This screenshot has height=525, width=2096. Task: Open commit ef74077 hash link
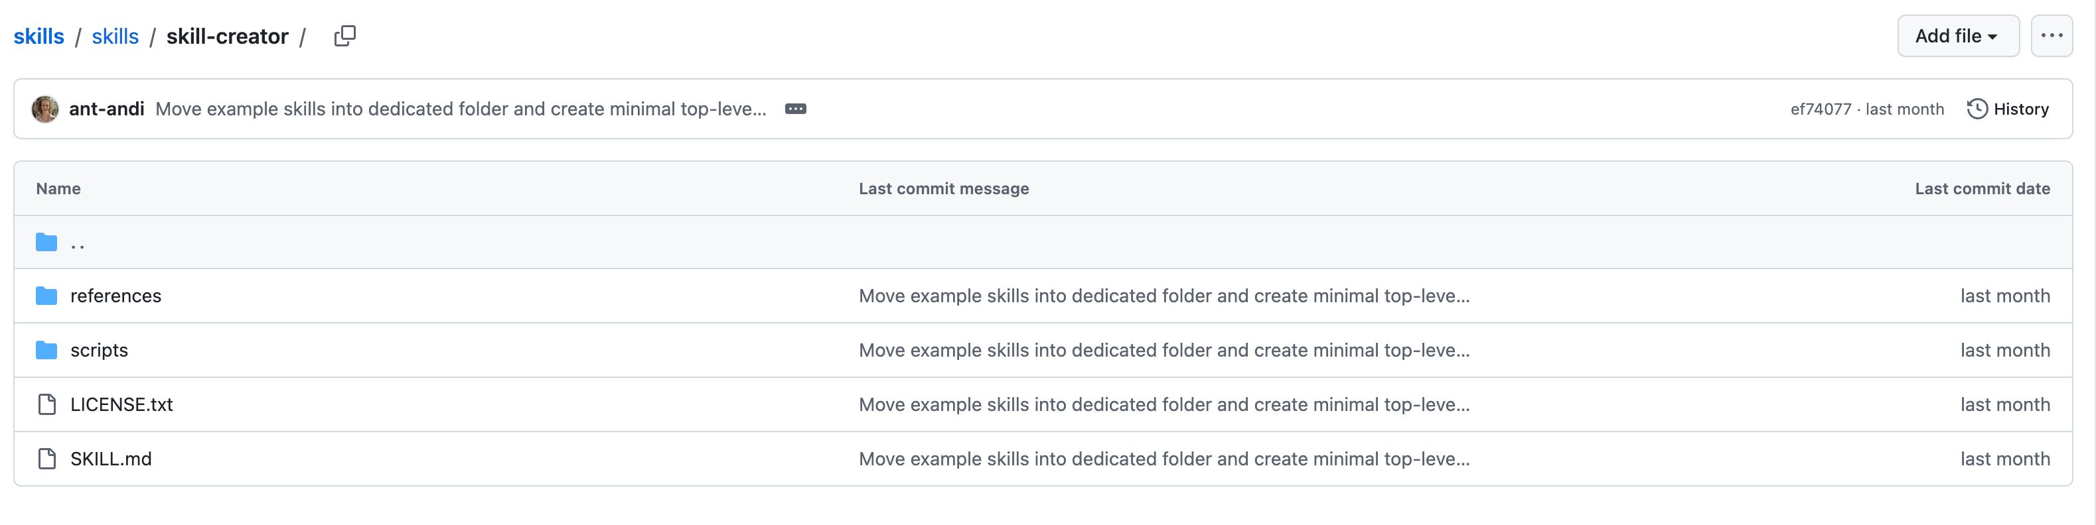1820,109
